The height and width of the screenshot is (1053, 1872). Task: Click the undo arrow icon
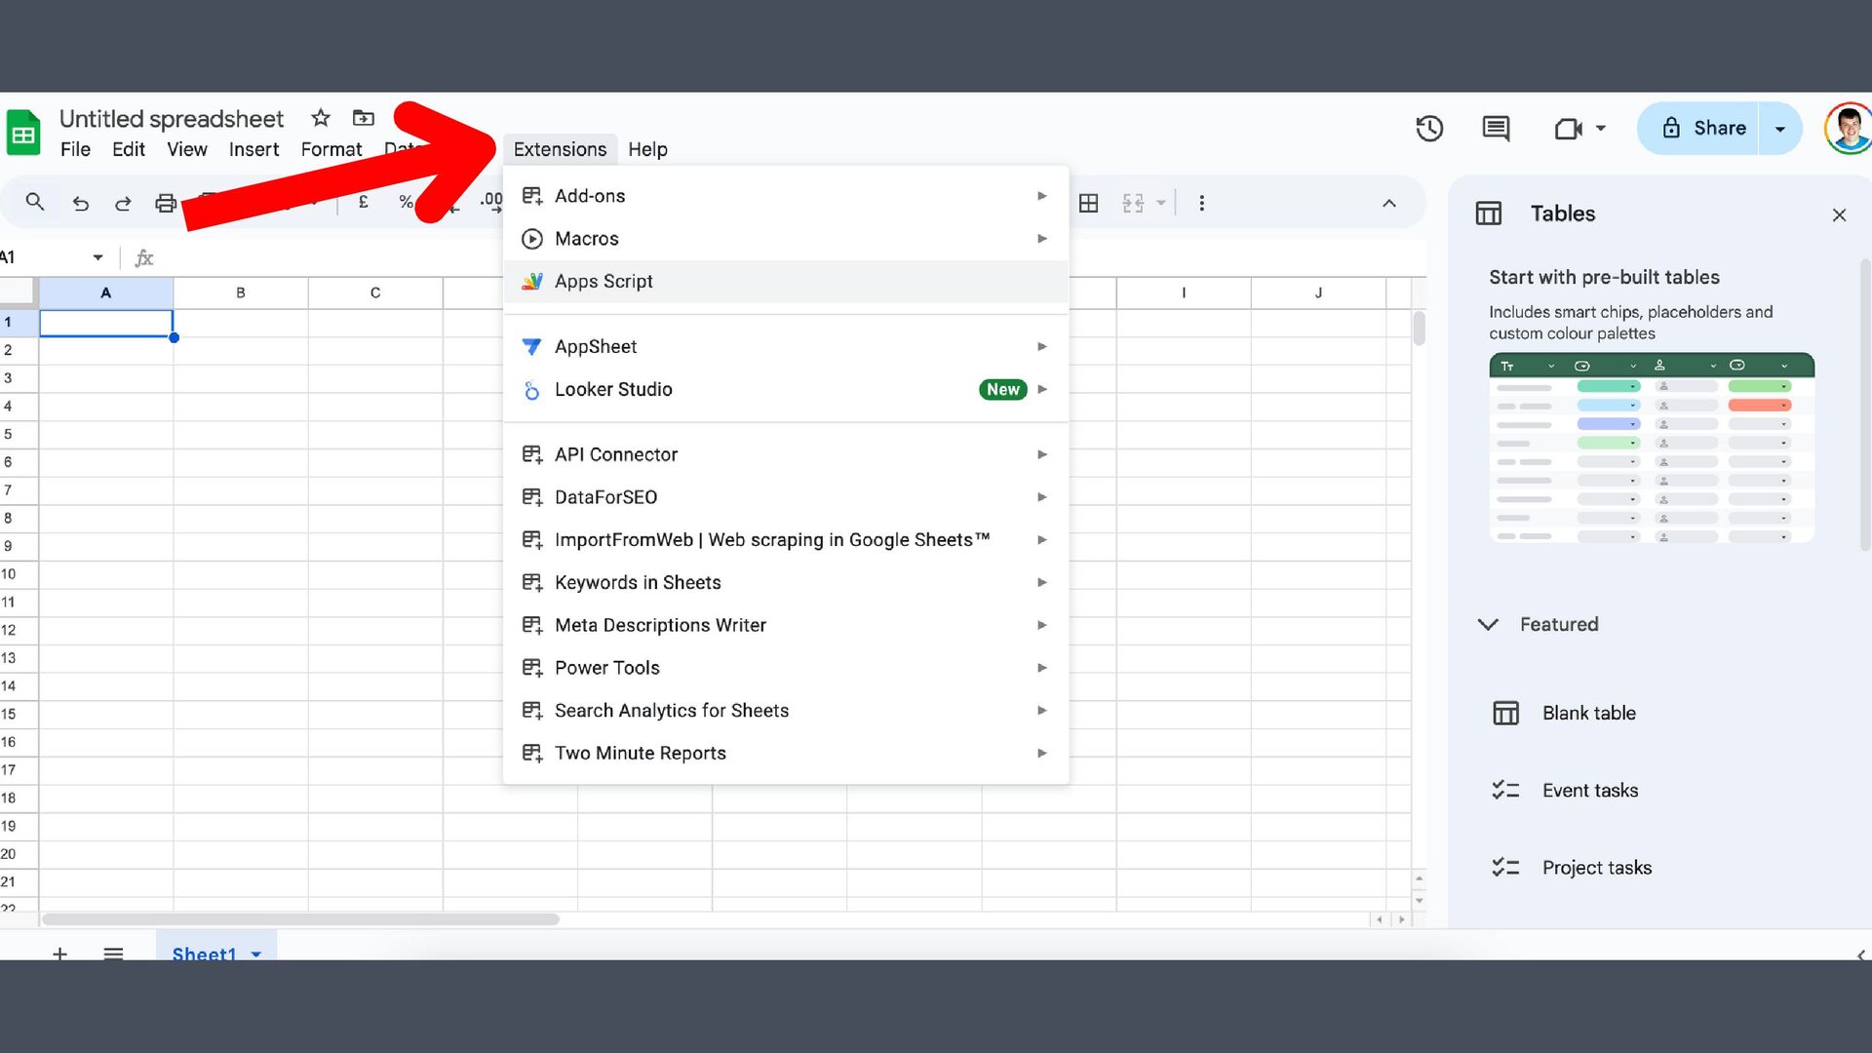pyautogui.click(x=81, y=203)
